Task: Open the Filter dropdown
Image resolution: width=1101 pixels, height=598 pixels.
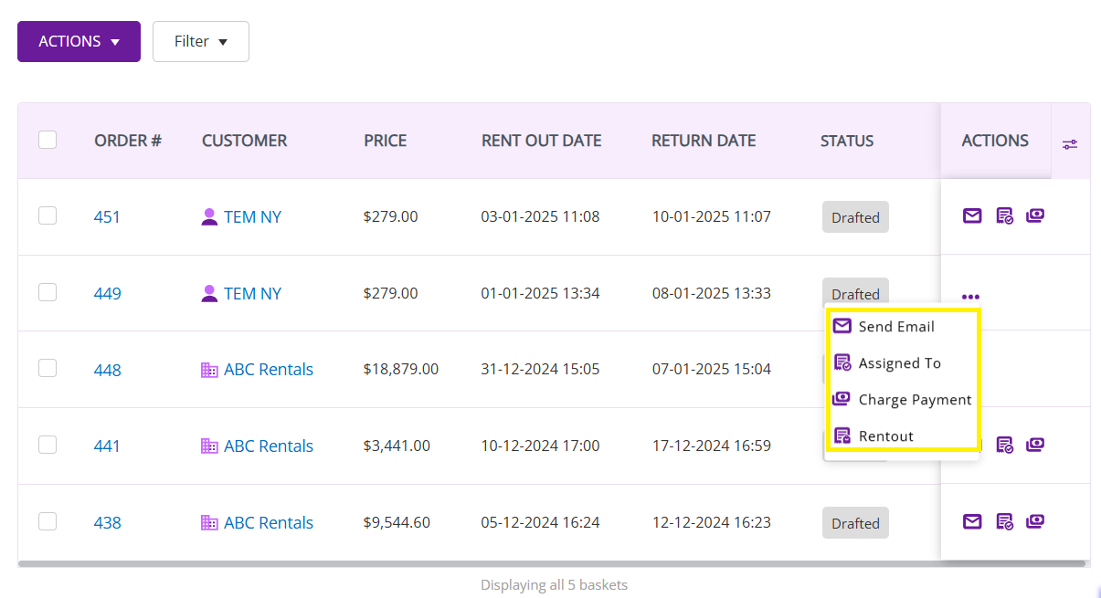Action: tap(201, 41)
